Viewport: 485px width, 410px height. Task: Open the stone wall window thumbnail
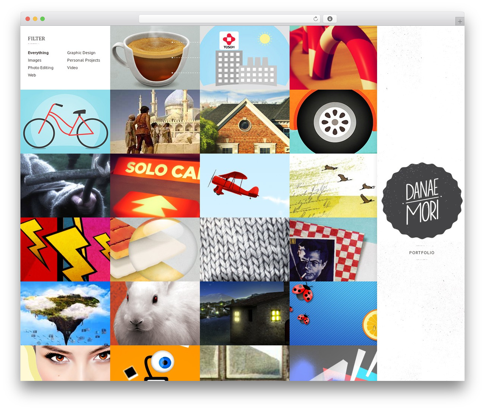coord(245,363)
